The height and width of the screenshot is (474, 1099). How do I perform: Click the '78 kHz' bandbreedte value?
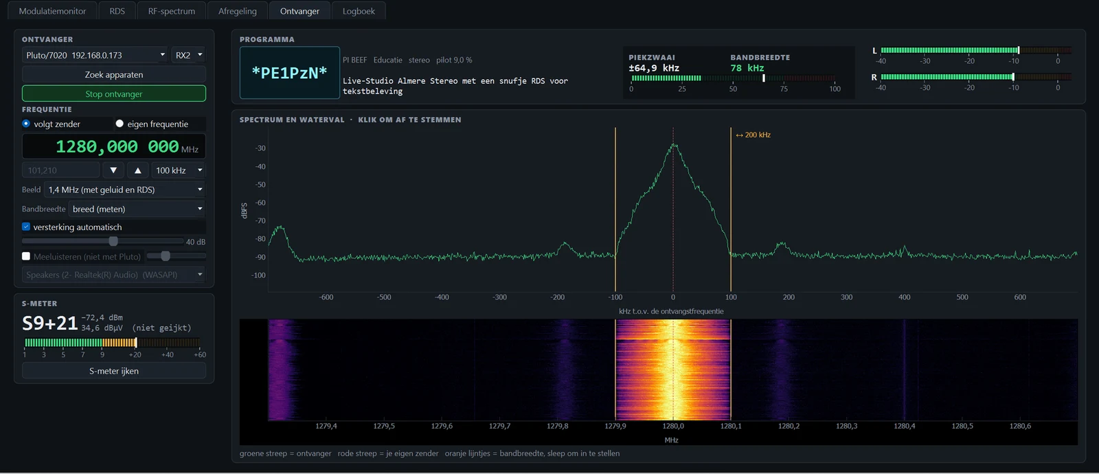(747, 68)
